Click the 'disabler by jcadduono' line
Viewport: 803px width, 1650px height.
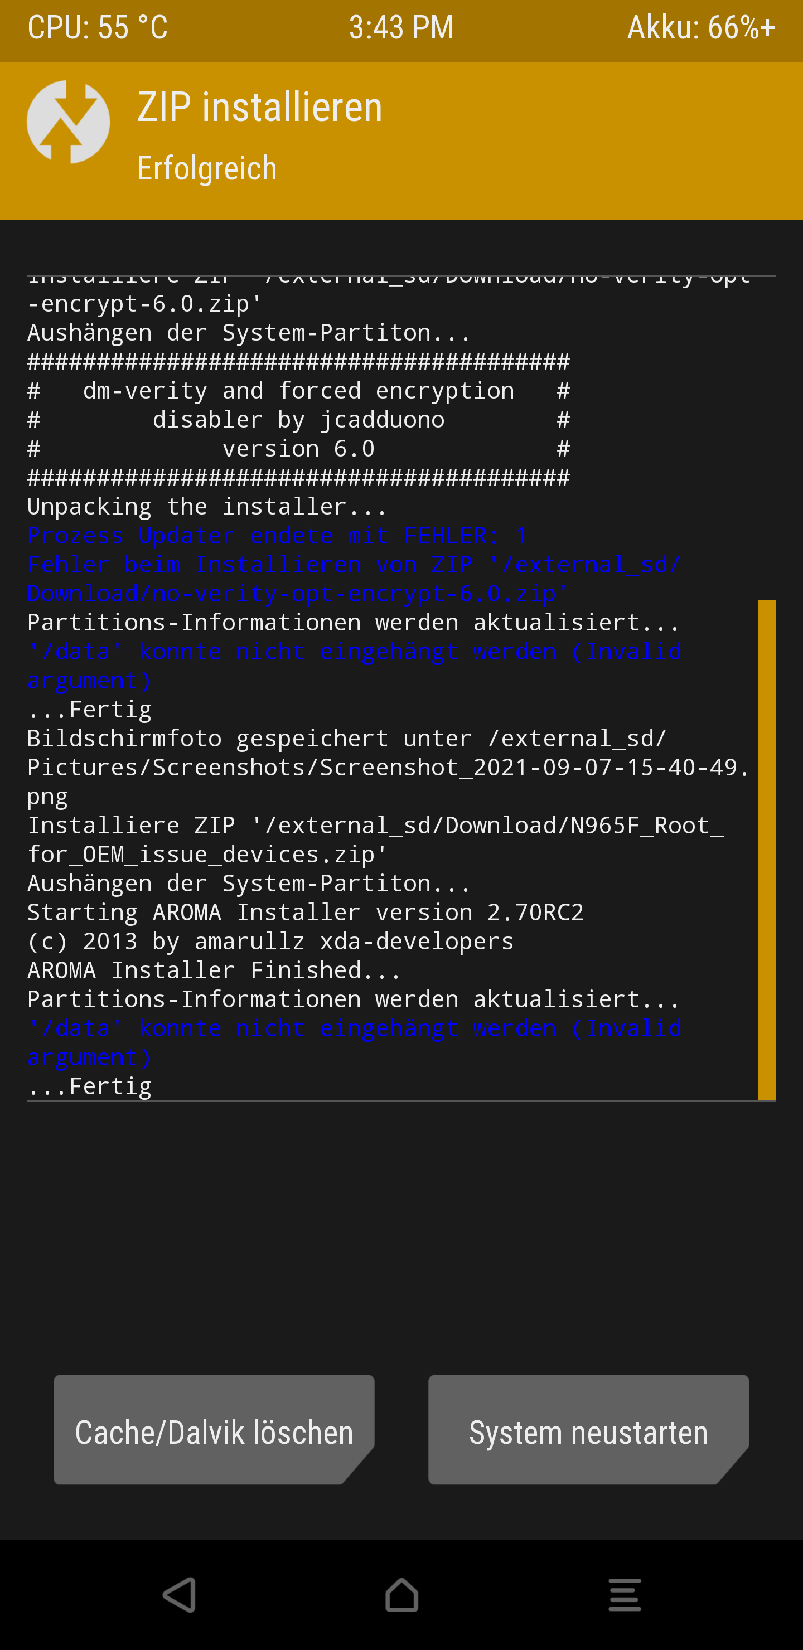coord(299,420)
